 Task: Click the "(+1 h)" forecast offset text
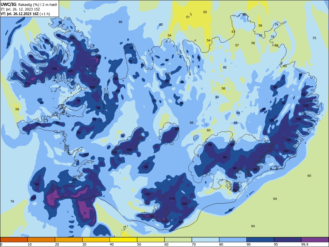[x=45, y=14]
